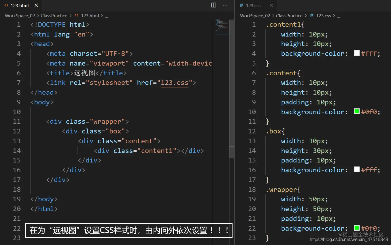
Task: Click the lang="en" attribute
Action: tap(72, 34)
